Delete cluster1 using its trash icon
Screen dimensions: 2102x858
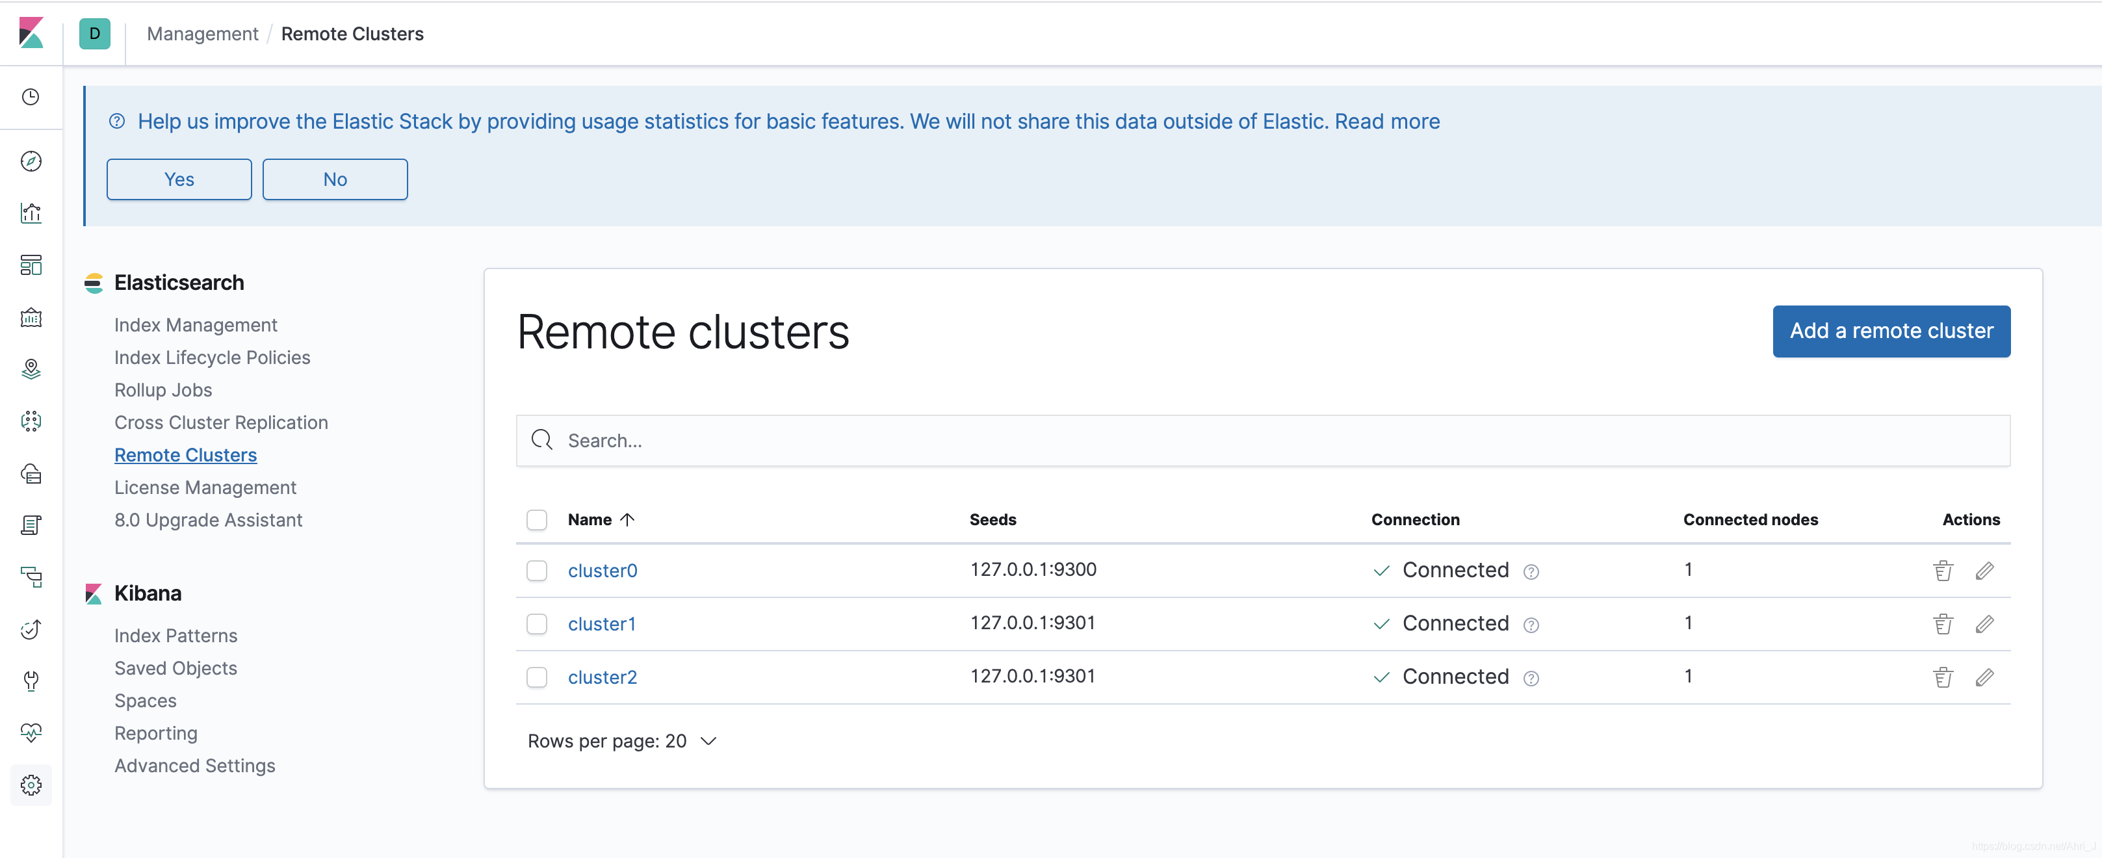pyautogui.click(x=1943, y=625)
